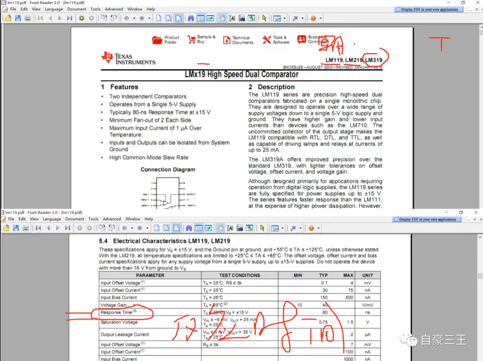Expand drawing tools dropdown in lower window
The image size is (483, 361).
click(282, 228)
